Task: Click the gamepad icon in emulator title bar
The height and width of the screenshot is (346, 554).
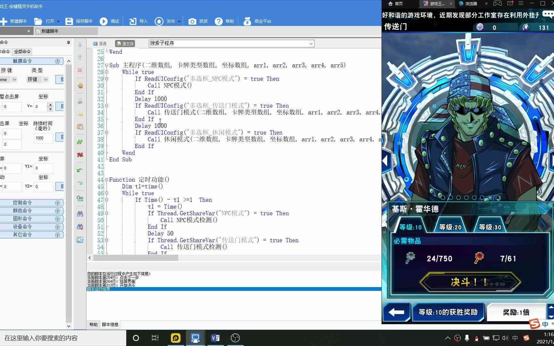Action: click(497, 4)
